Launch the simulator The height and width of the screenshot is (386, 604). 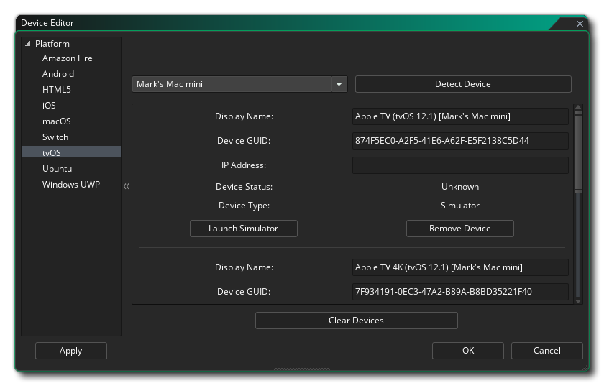(x=243, y=229)
